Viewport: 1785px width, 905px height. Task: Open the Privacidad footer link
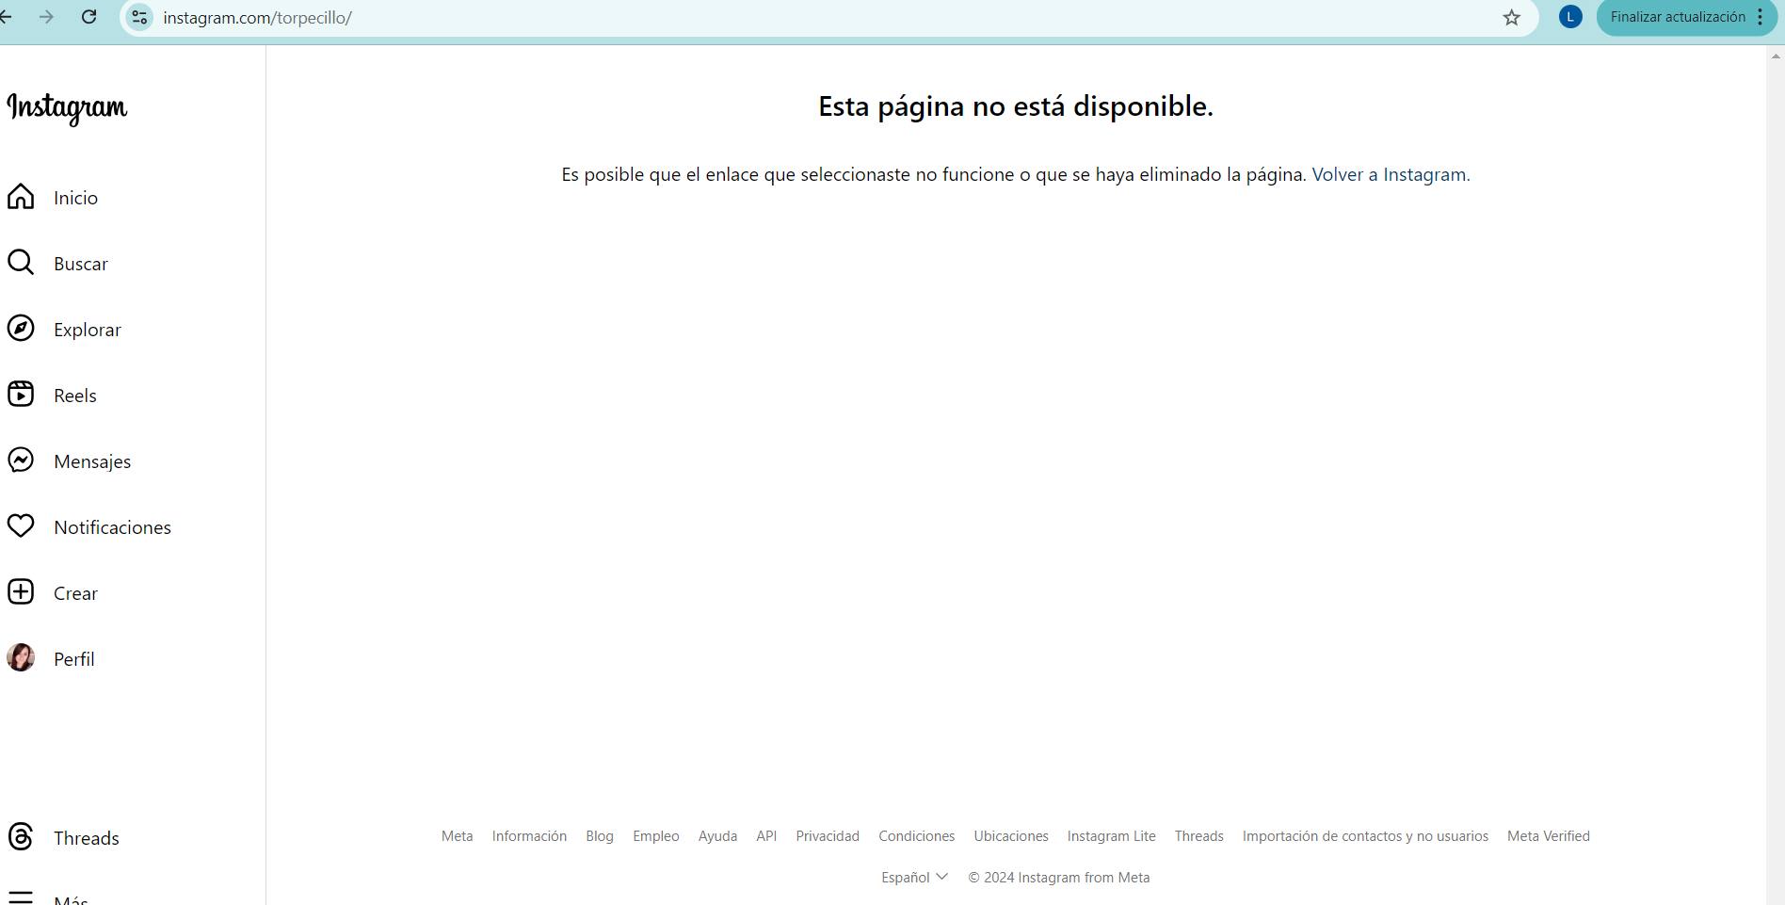[828, 835]
